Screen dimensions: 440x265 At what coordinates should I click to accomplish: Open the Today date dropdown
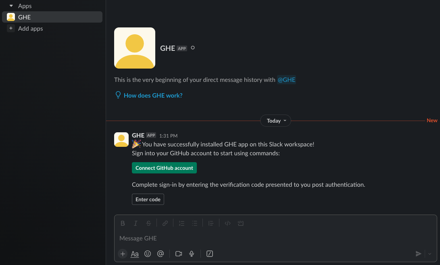(275, 121)
